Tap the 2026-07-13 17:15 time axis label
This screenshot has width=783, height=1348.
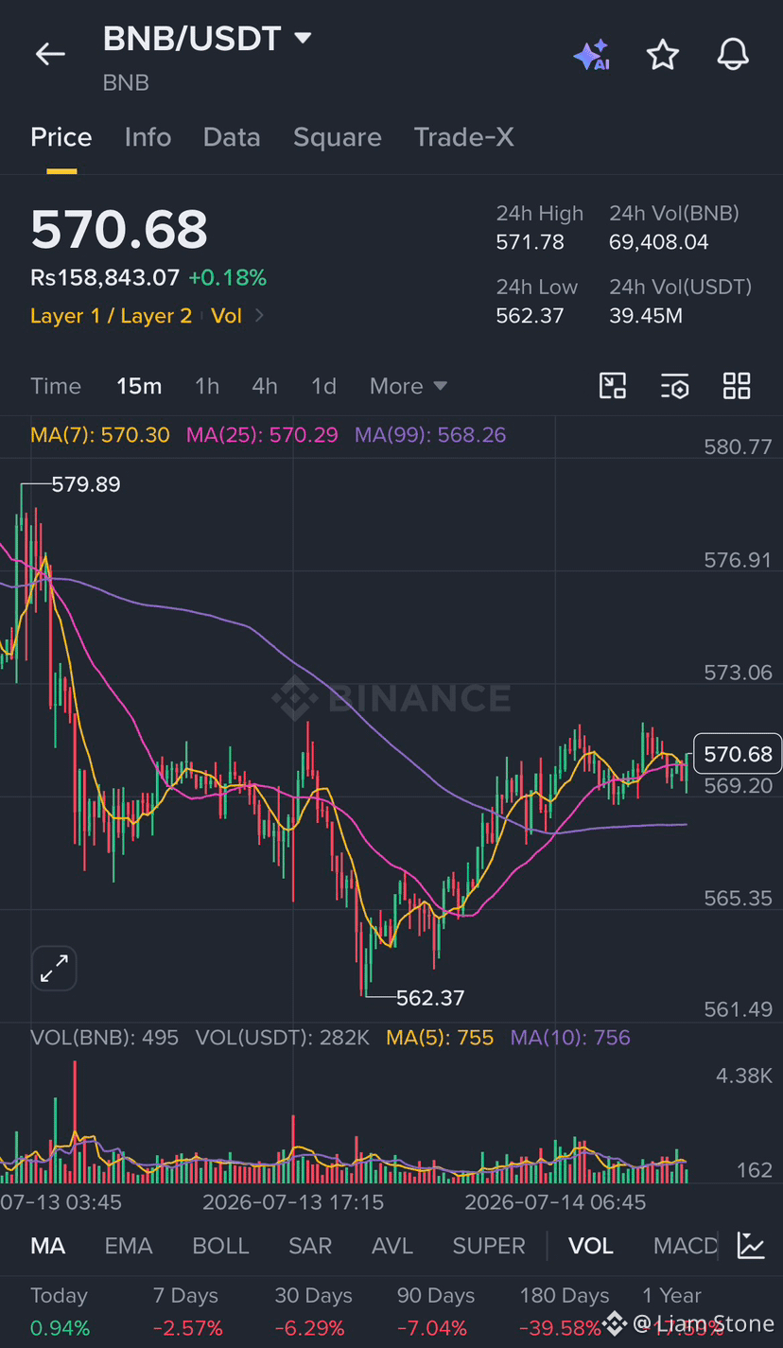(294, 1202)
